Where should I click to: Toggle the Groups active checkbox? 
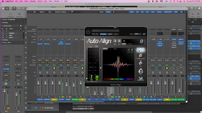(x=2, y=26)
